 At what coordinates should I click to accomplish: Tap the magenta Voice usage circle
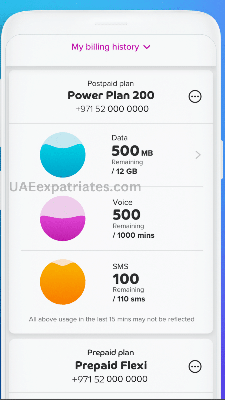click(x=63, y=218)
